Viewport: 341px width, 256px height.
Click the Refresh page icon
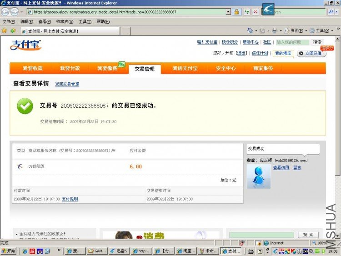coord(246,12)
